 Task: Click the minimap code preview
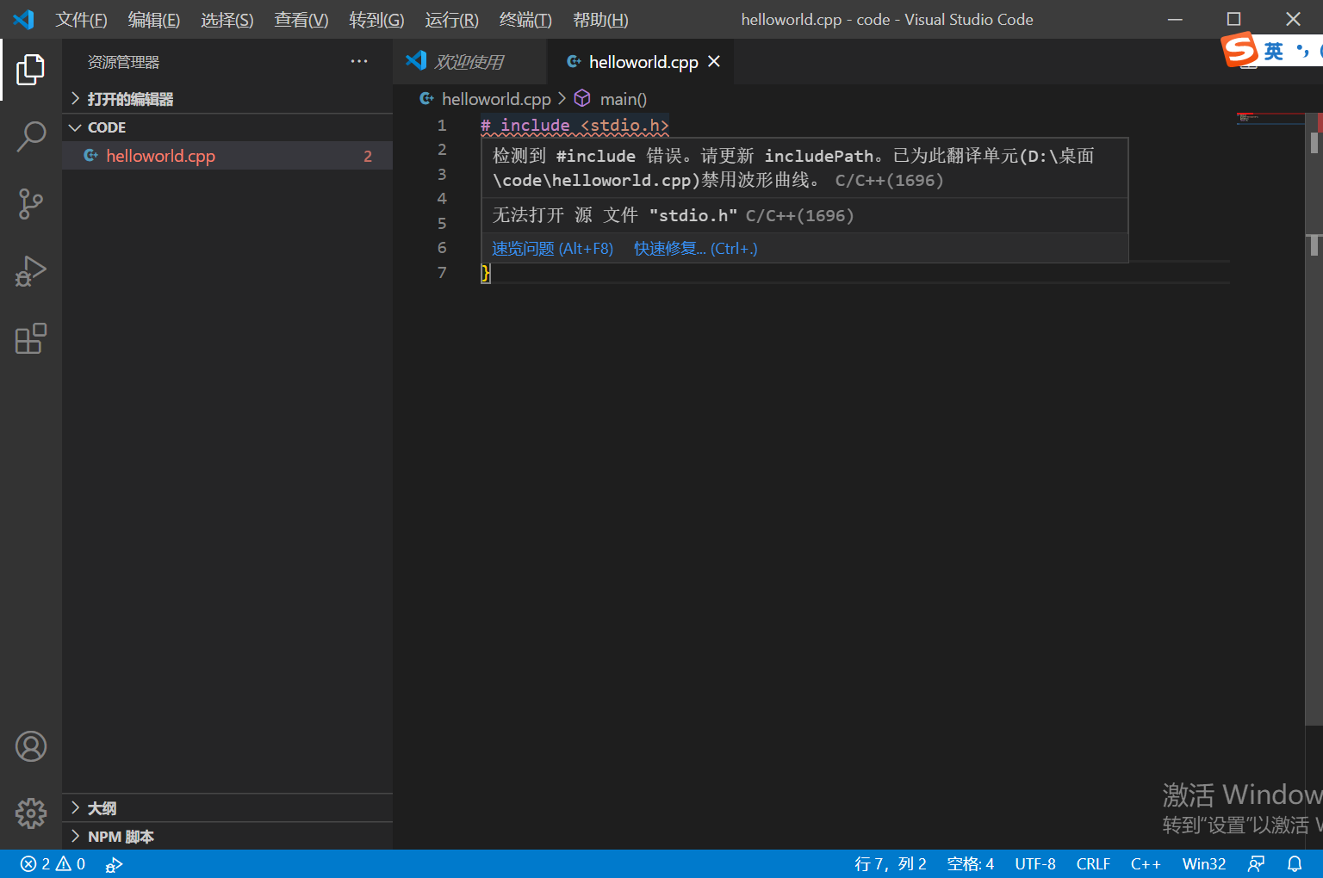point(1270,119)
